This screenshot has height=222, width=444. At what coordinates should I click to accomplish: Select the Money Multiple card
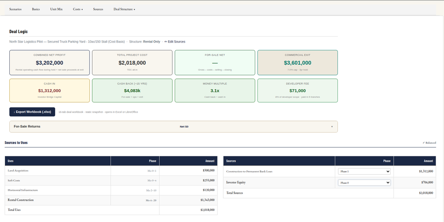pos(215,90)
